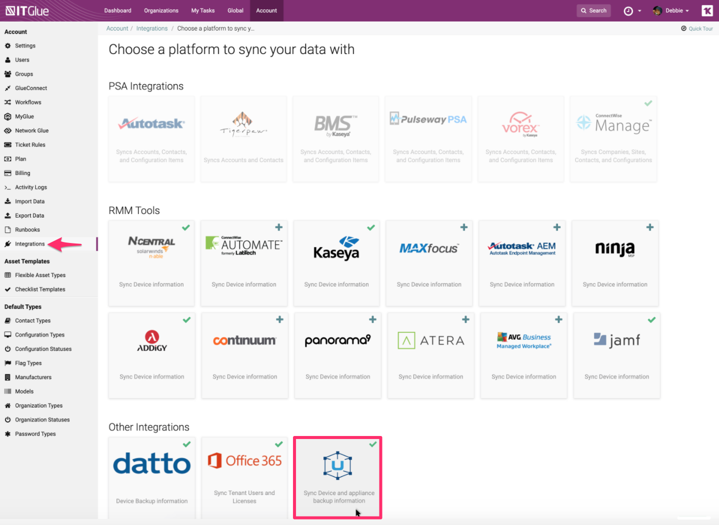Switch to the Dashboard tab
719x525 pixels.
(117, 10)
